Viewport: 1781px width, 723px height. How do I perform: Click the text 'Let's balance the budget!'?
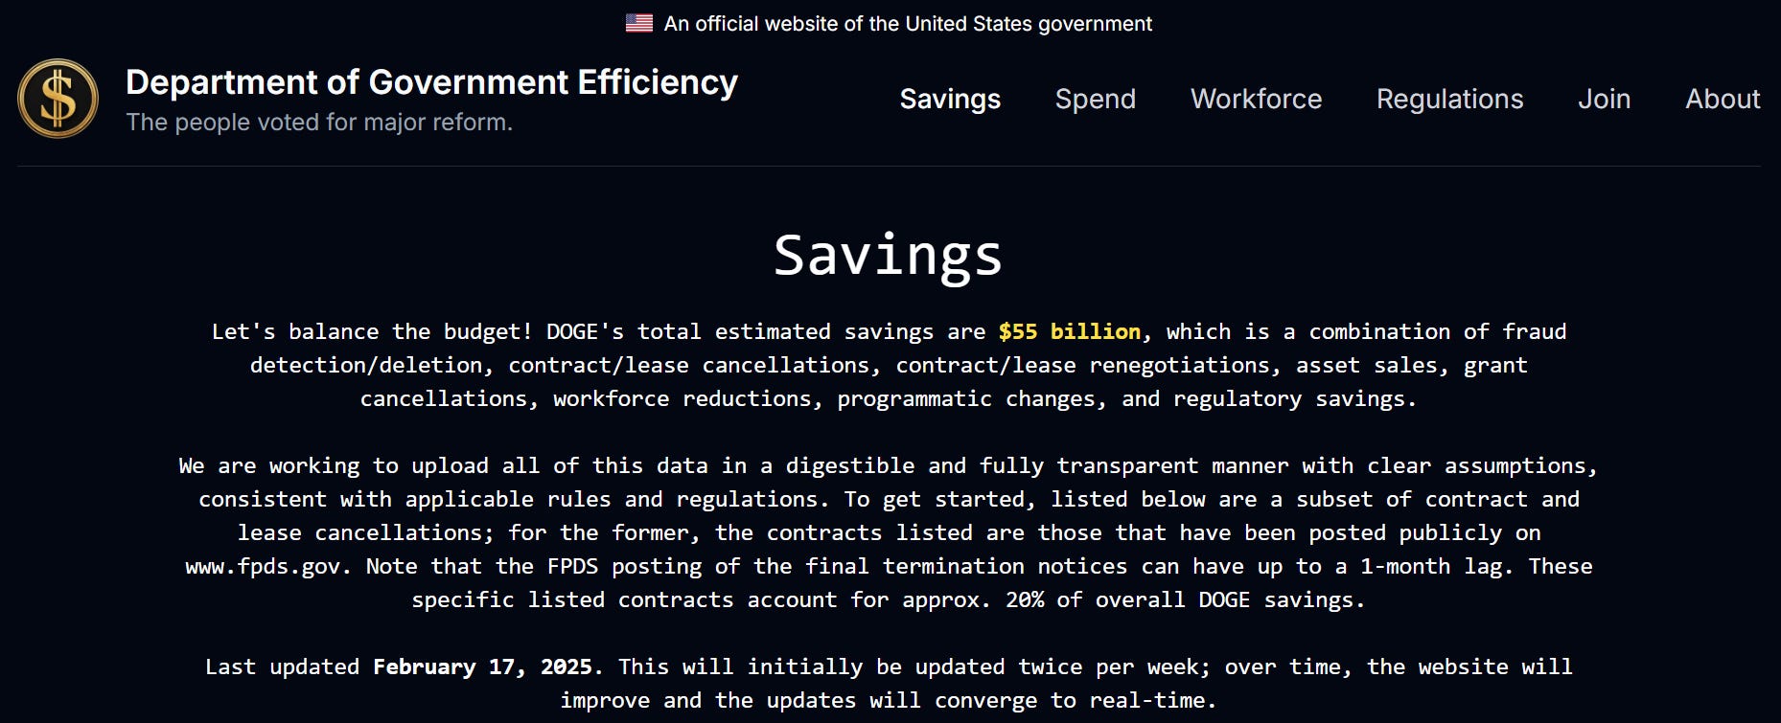372,331
